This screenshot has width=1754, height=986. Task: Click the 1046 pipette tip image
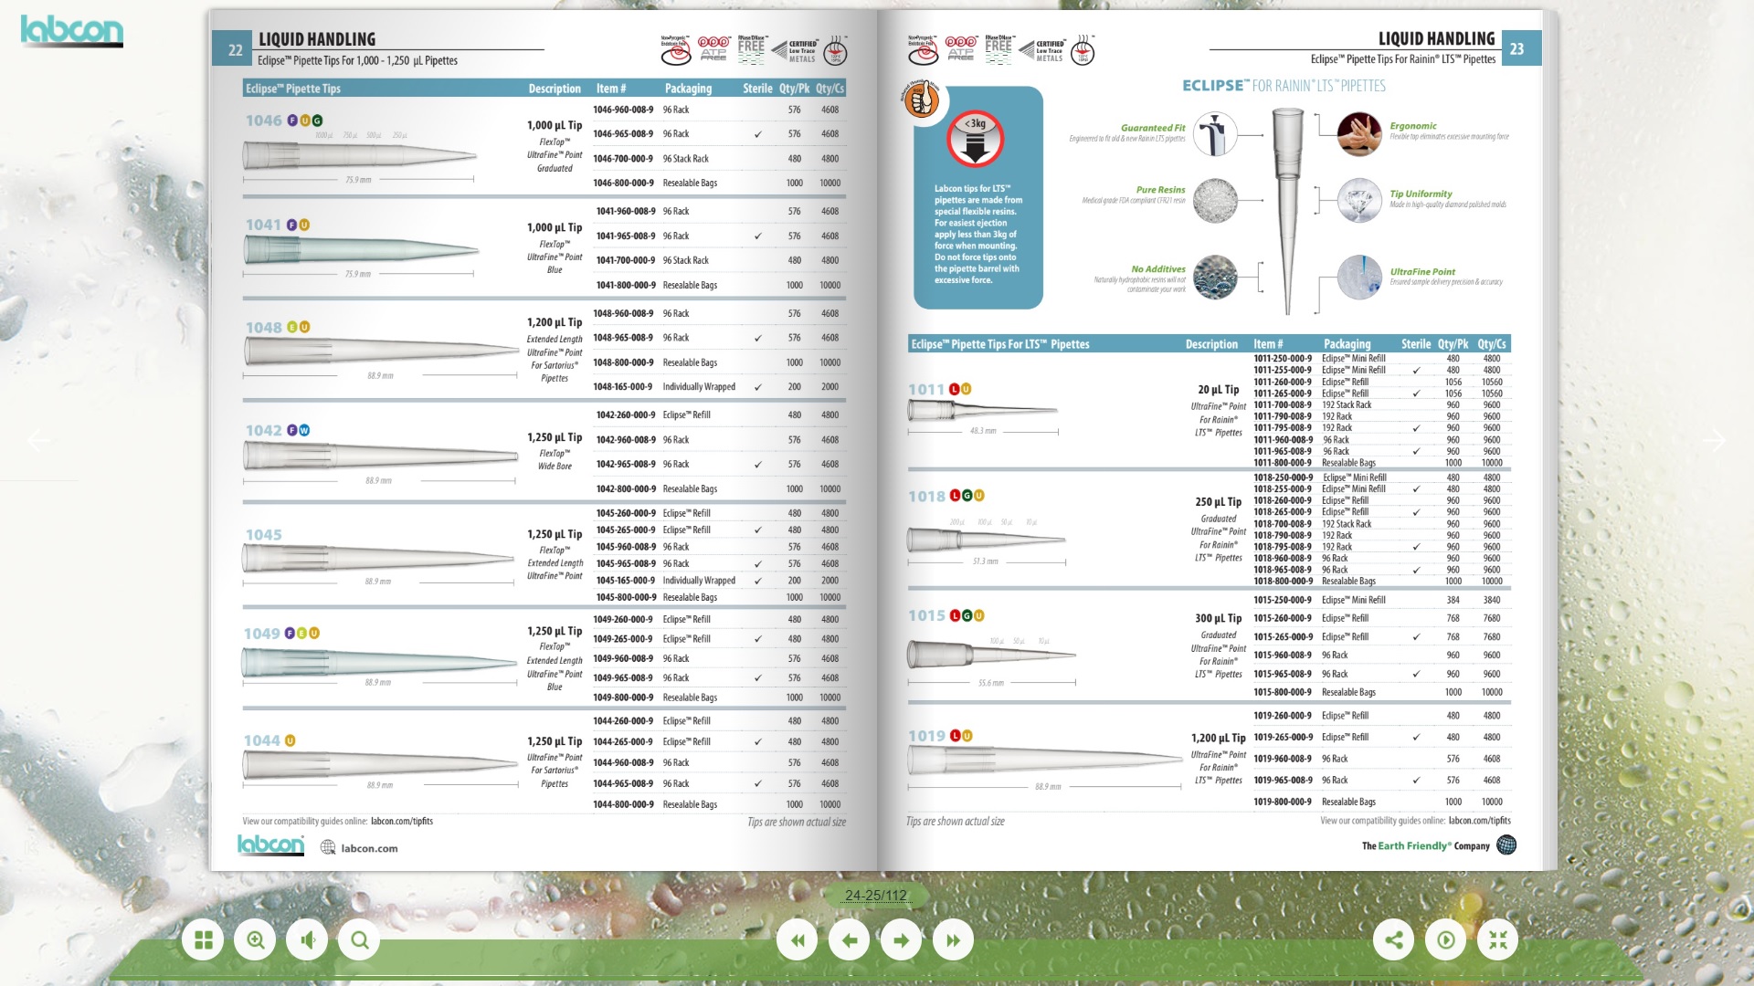(x=359, y=155)
